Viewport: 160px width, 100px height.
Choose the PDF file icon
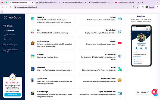pos(33,32)
